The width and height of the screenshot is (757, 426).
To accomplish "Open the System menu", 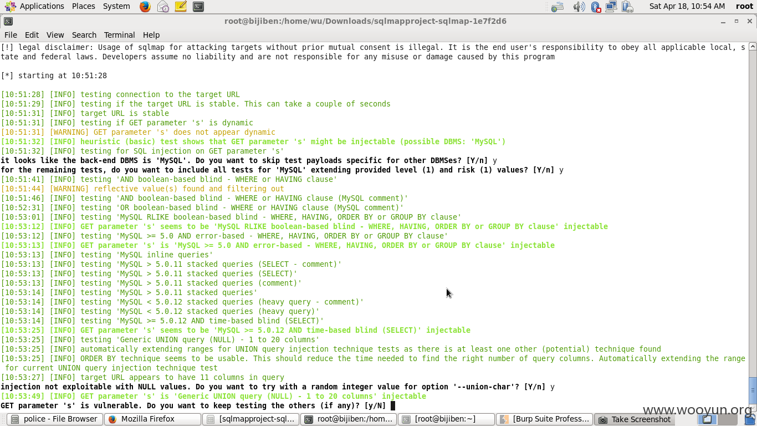I will point(116,6).
